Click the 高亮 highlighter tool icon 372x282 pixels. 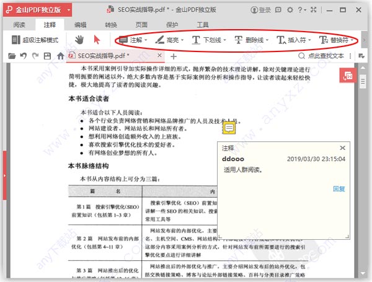pyautogui.click(x=160, y=40)
